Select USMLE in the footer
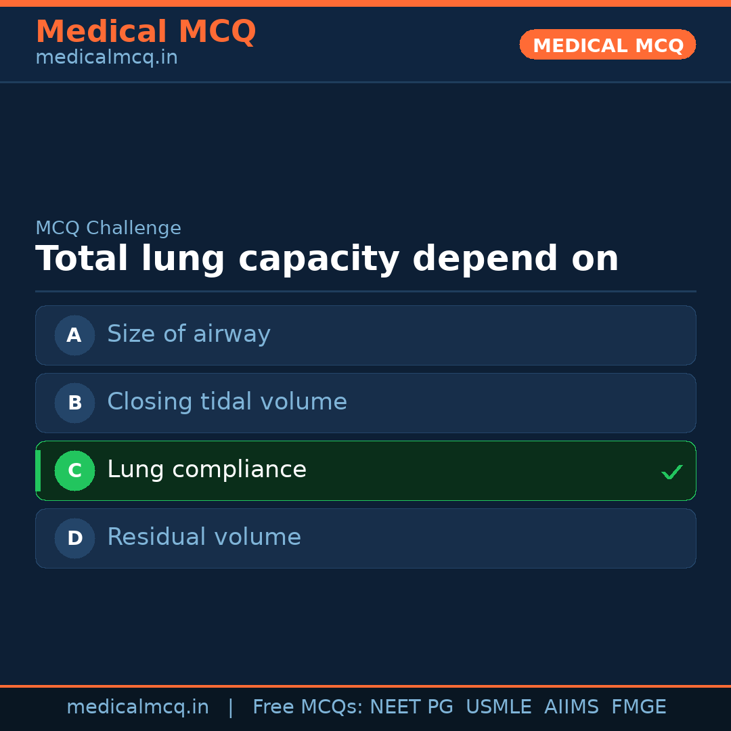 498,707
